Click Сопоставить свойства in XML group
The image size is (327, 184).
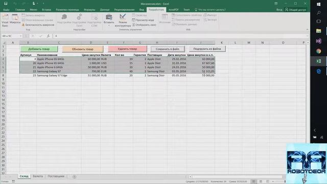186,15
